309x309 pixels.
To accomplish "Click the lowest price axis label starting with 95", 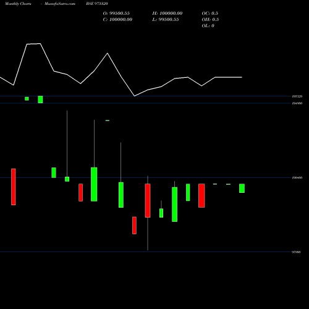I will (296, 252).
